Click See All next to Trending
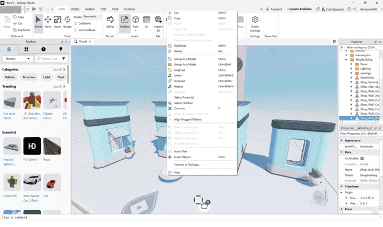The width and height of the screenshot is (383, 227). (59, 87)
